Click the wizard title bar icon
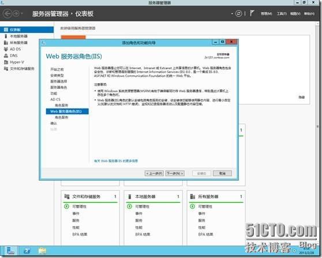The image size is (322, 258). pyautogui.click(x=43, y=43)
